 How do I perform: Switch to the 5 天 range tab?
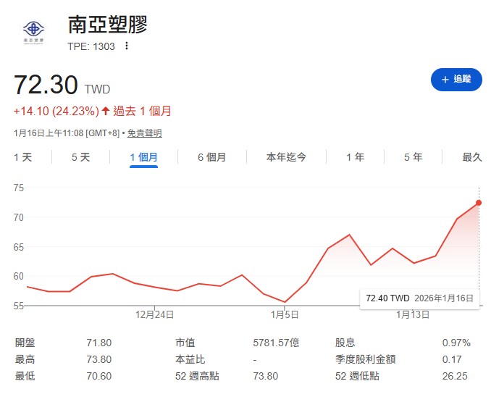[80, 157]
